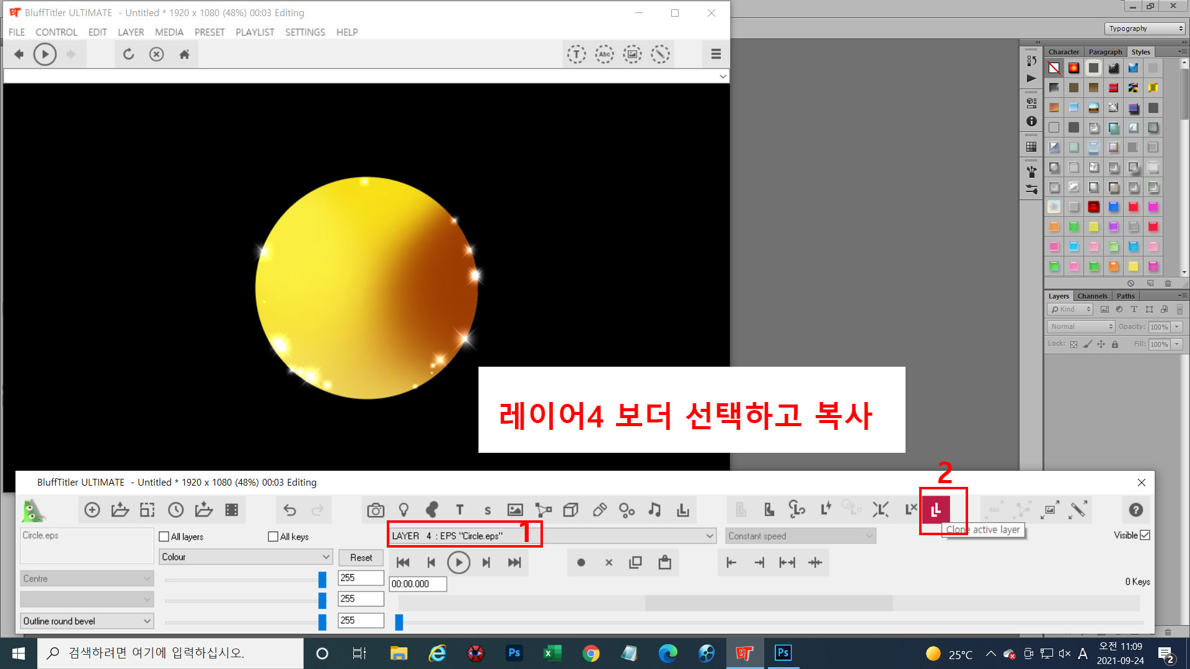Click the paste key clipboard icon
1190x669 pixels.
click(664, 562)
